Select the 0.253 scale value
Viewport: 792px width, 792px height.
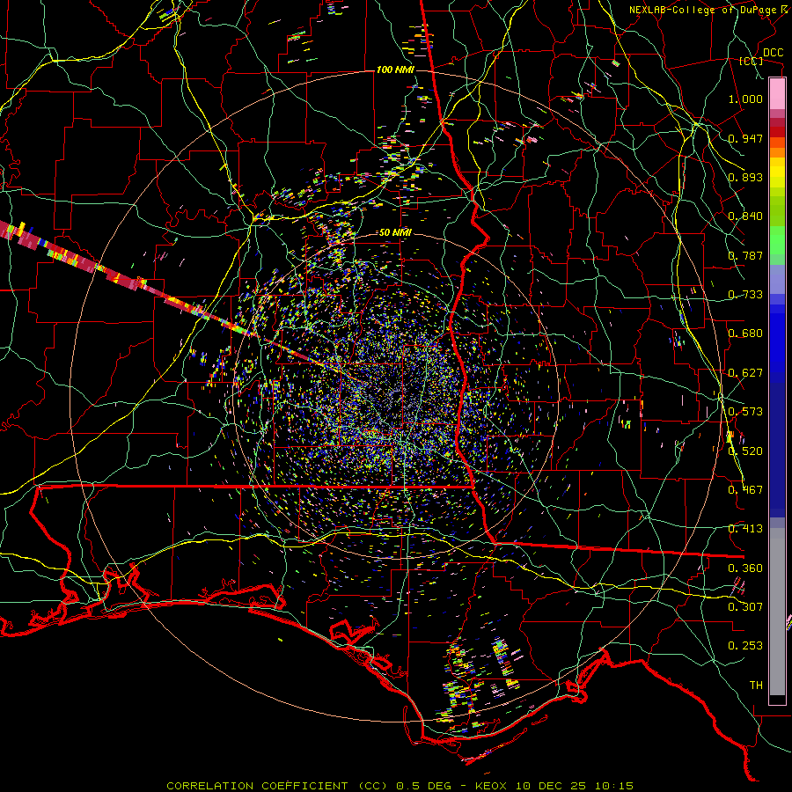click(745, 646)
